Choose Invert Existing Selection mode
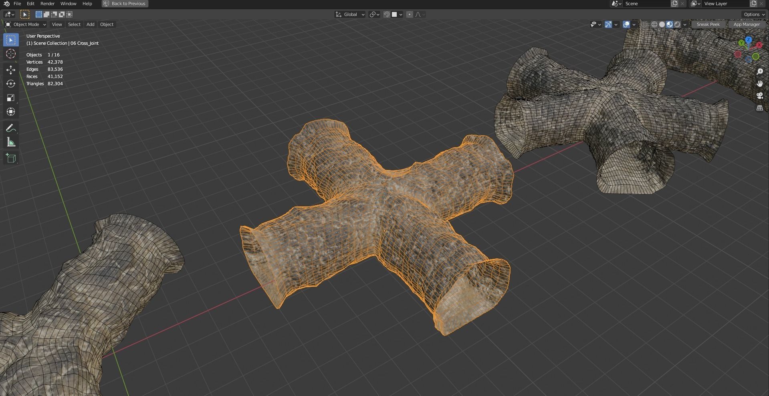 pos(62,14)
